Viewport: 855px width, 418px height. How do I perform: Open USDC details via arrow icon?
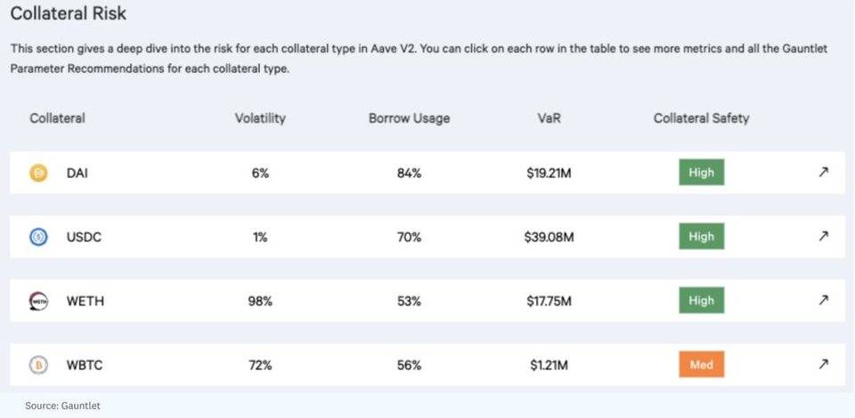pyautogui.click(x=823, y=236)
